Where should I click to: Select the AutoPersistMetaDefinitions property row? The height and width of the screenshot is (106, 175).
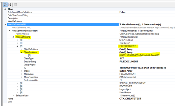(x=20, y=12)
